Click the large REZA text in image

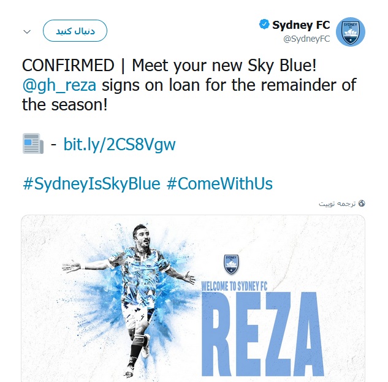pyautogui.click(x=262, y=334)
